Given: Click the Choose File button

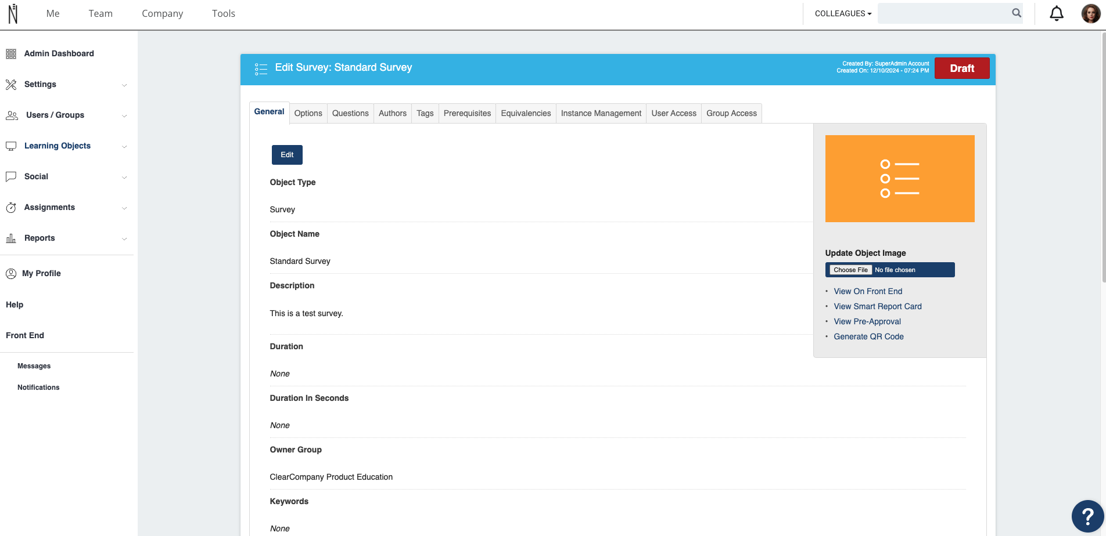Looking at the screenshot, I should 850,270.
